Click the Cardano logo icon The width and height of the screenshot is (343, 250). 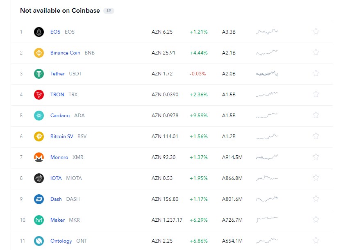click(x=39, y=116)
